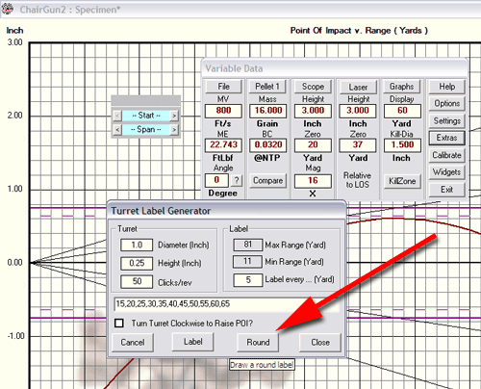Click the Max Range field showing 81
Image resolution: width=481 pixels, height=389 pixels.
pyautogui.click(x=247, y=245)
